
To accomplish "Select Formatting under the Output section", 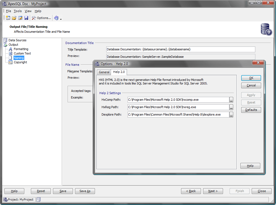I will [x=21, y=49].
